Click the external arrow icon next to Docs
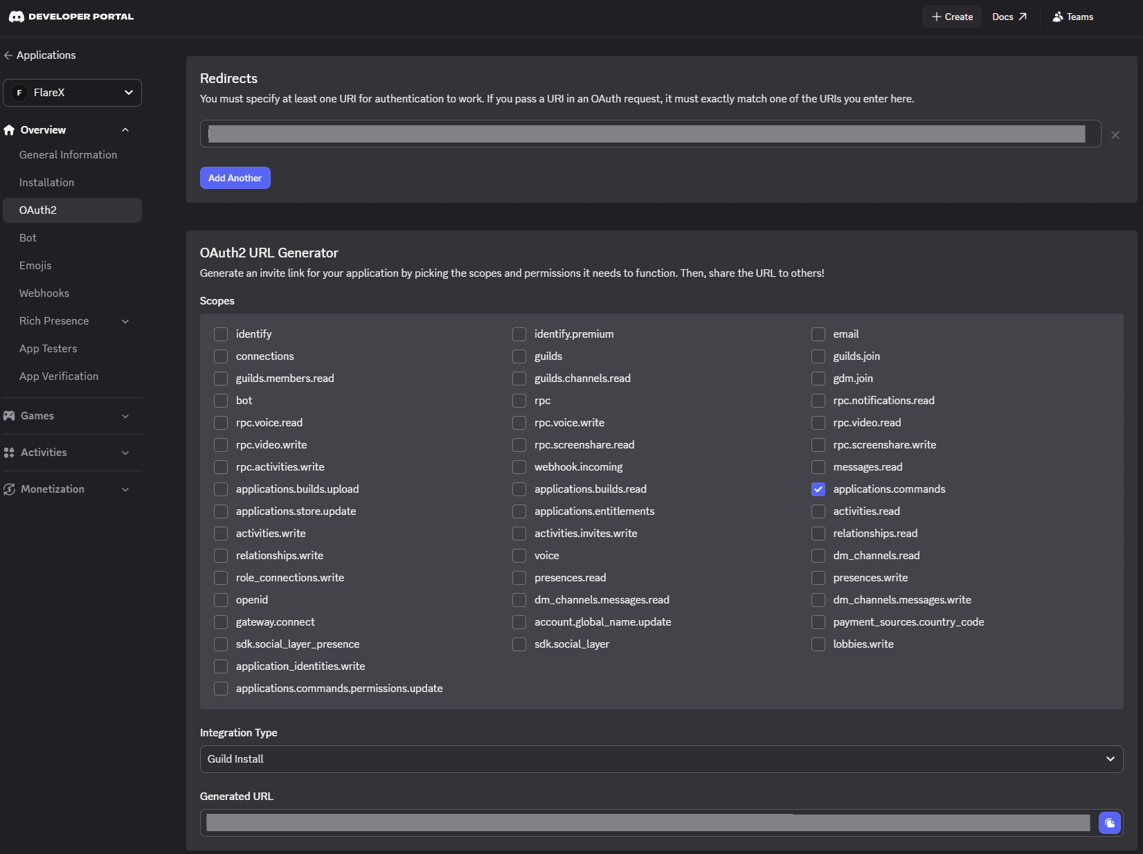This screenshot has height=854, width=1143. point(1023,17)
